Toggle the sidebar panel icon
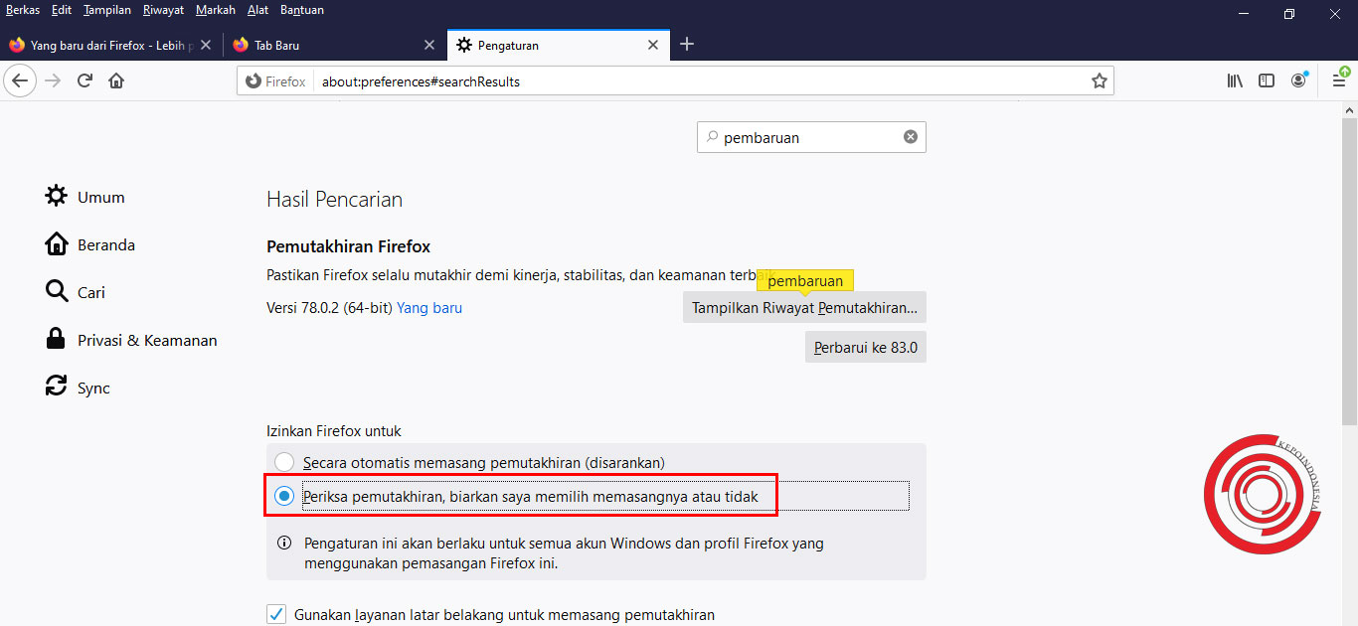1358x626 pixels. pos(1266,80)
